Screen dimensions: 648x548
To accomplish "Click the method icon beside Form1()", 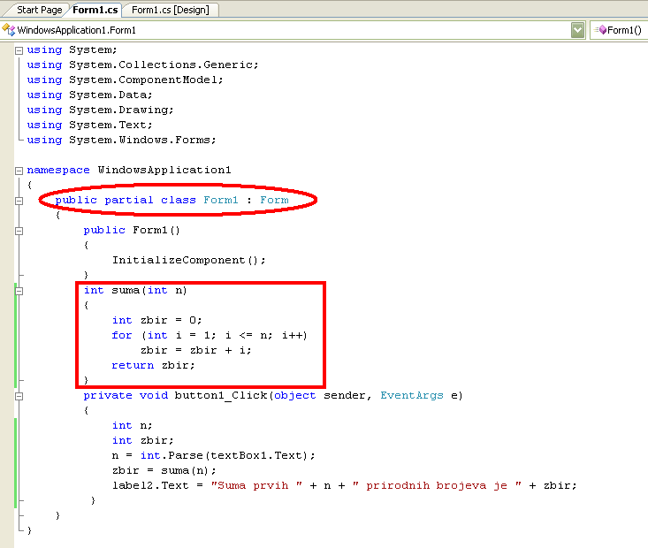I will [x=599, y=30].
